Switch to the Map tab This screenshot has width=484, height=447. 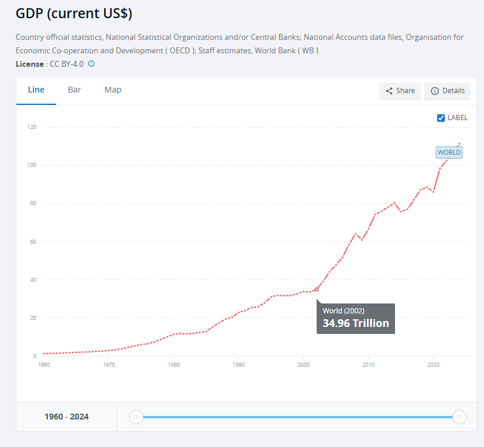[113, 90]
